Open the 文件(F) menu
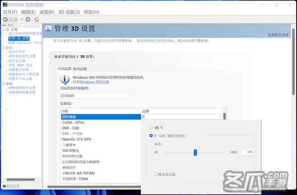The width and height of the screenshot is (297, 195). (10, 12)
